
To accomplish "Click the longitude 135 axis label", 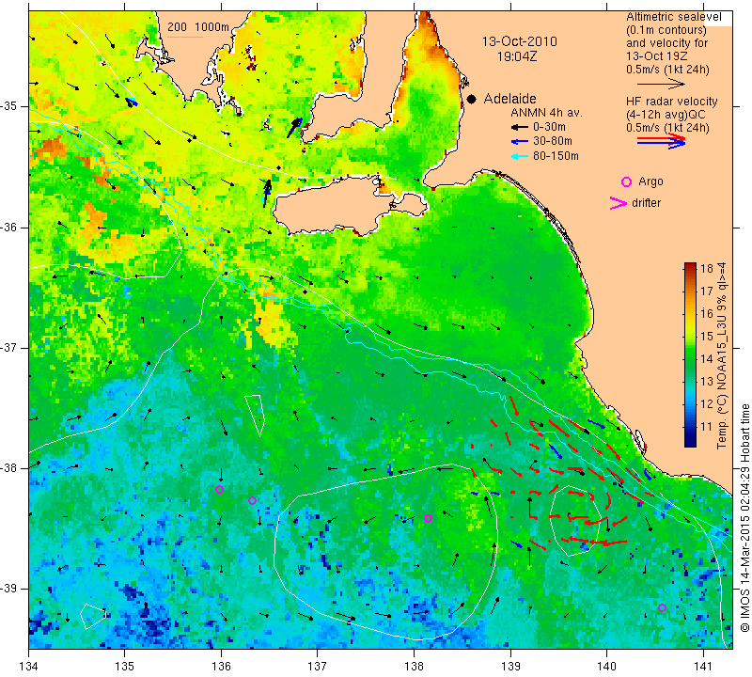I will tap(125, 667).
